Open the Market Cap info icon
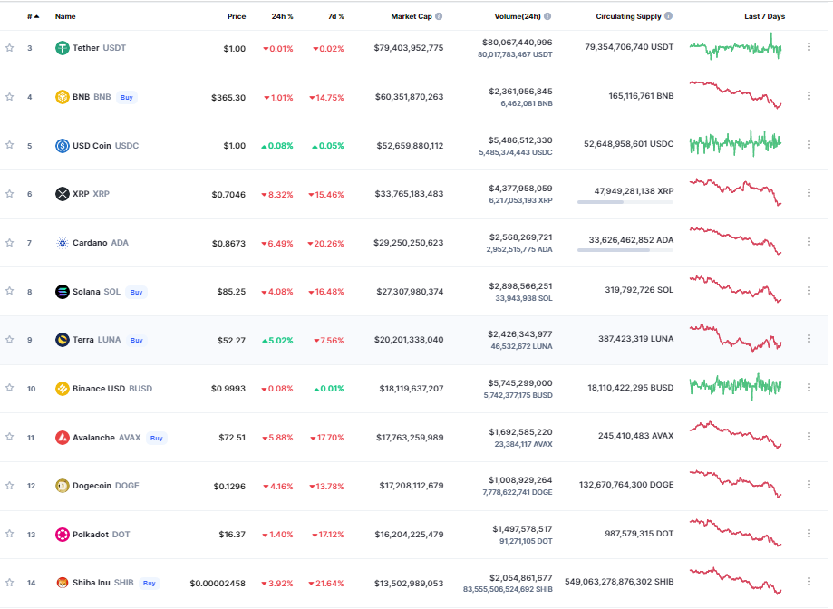 click(439, 16)
